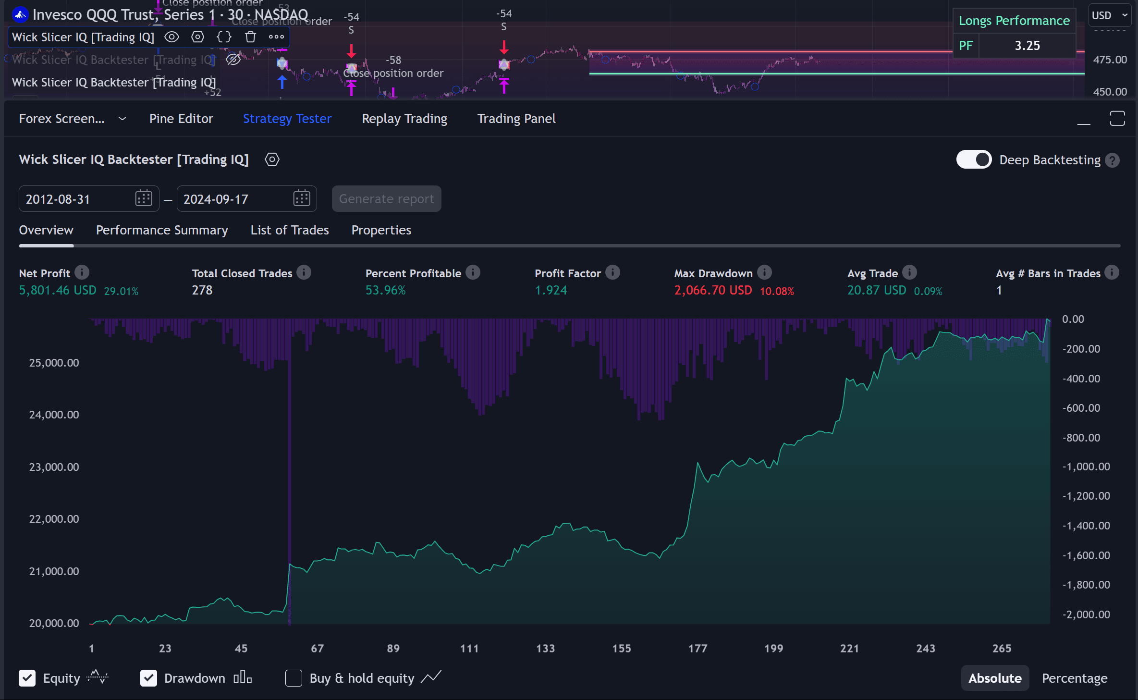Open calendar picker for end date
The height and width of the screenshot is (700, 1138).
point(302,198)
